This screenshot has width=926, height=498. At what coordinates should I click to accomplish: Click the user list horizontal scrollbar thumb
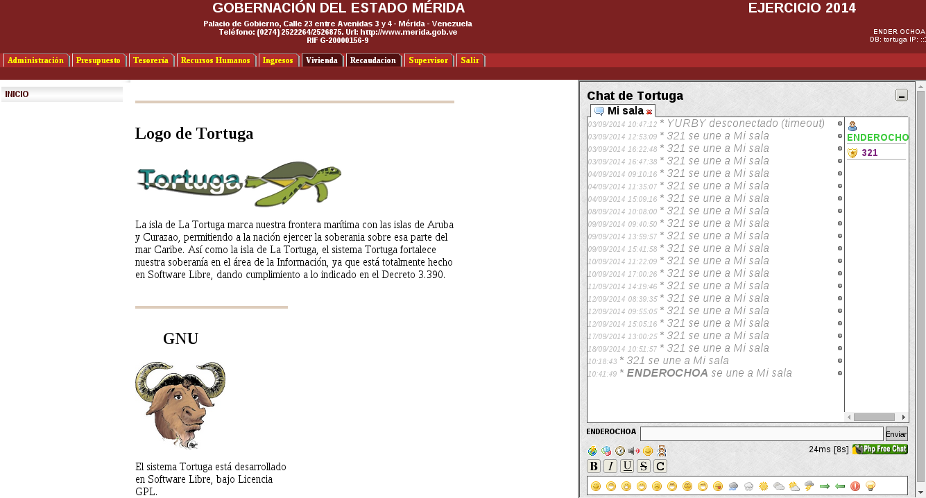click(x=874, y=417)
